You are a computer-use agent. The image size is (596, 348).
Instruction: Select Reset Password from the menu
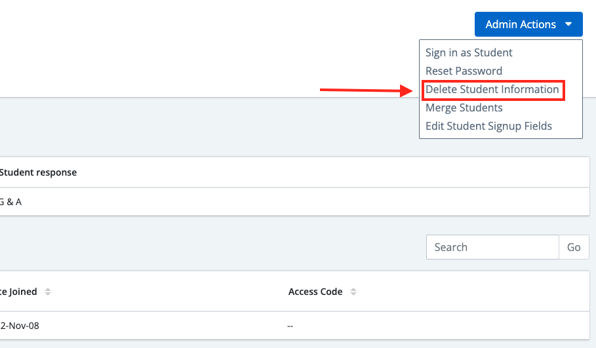464,71
